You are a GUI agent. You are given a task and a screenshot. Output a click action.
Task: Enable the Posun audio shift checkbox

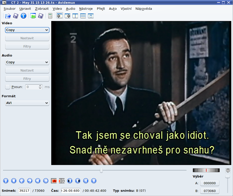coord(7,87)
